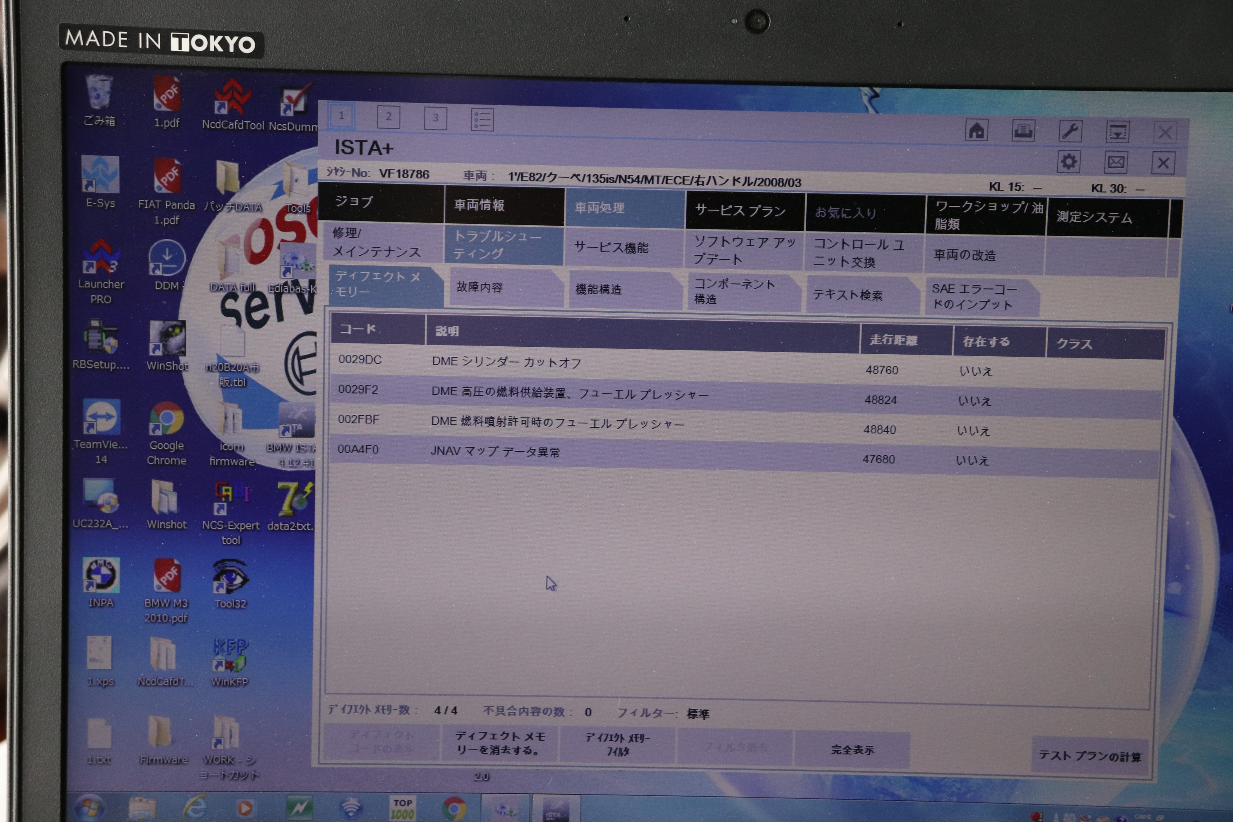The height and width of the screenshot is (822, 1233).
Task: Sort by the コード column header
Action: click(377, 329)
